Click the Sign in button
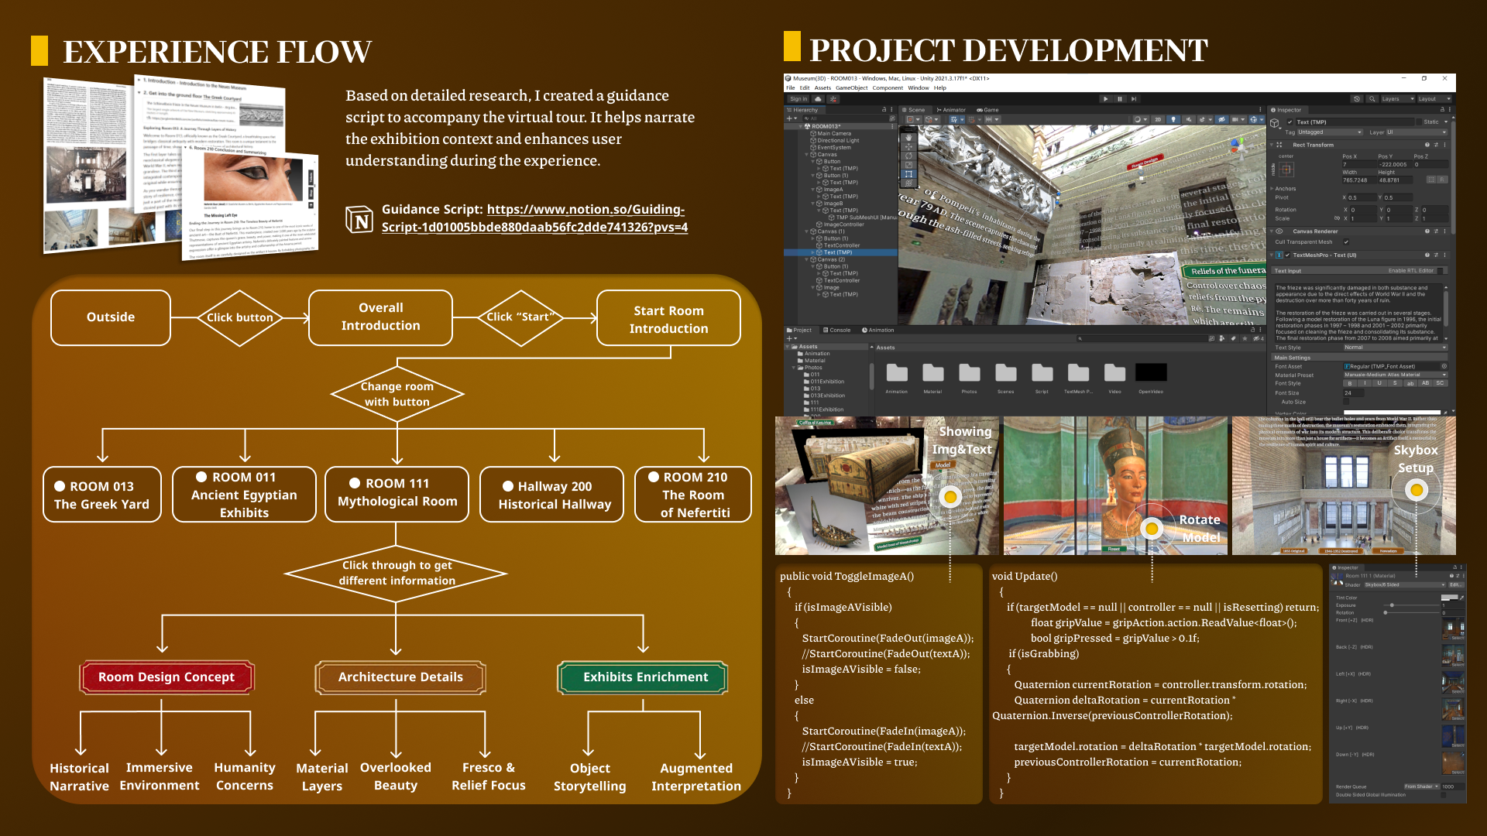 coord(798,99)
